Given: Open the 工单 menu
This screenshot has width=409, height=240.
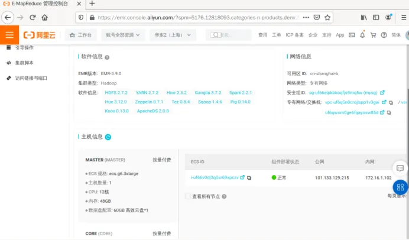Looking at the screenshot, I should pos(276,35).
